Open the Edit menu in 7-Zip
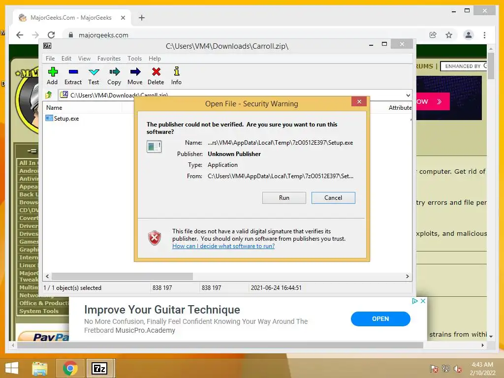This screenshot has height=378, width=504. 66,59
